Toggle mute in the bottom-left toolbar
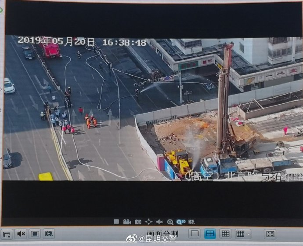Screen dimensions: 303x246 [21, 234]
